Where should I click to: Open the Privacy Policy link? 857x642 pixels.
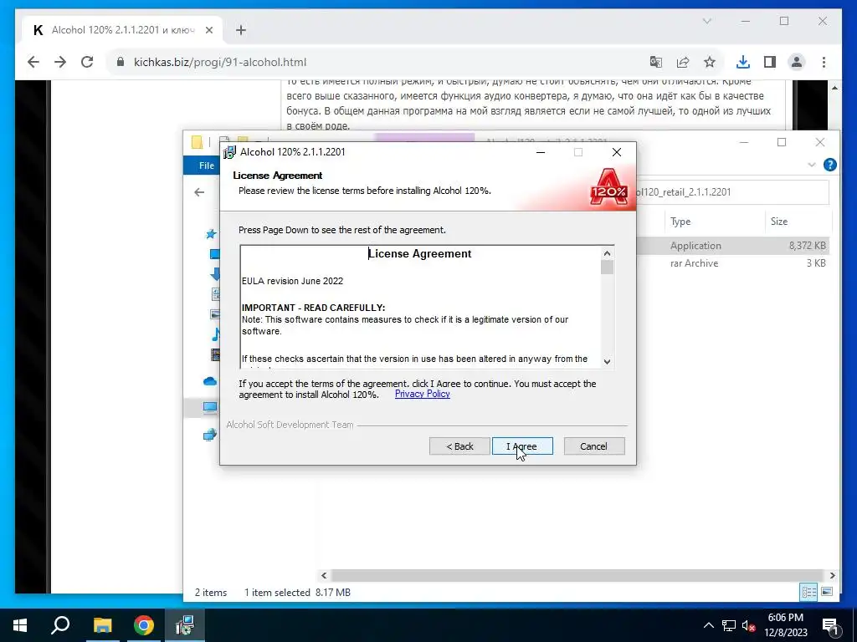(x=422, y=395)
